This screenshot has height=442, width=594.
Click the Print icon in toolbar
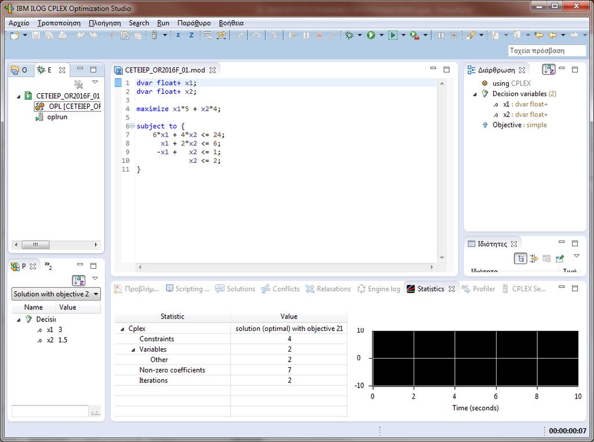click(x=63, y=35)
